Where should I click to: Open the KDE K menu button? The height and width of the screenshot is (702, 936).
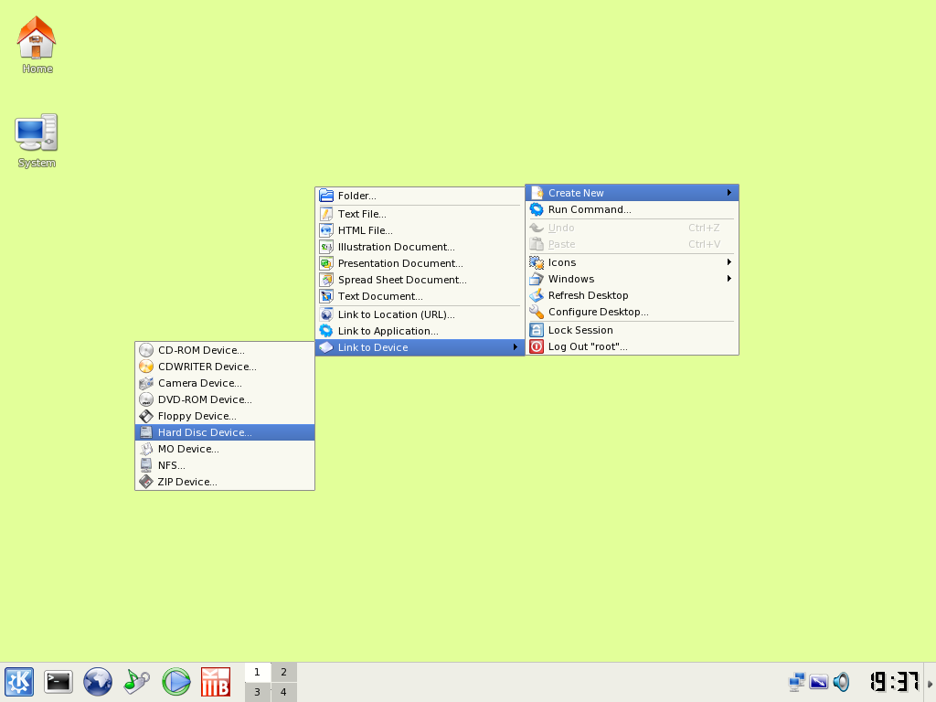19,682
